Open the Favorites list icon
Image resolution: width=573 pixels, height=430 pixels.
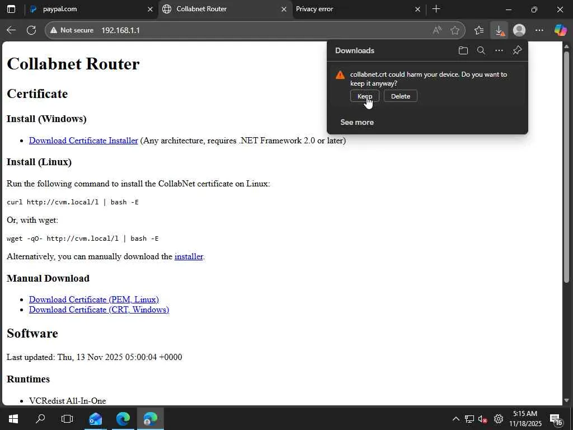click(479, 30)
